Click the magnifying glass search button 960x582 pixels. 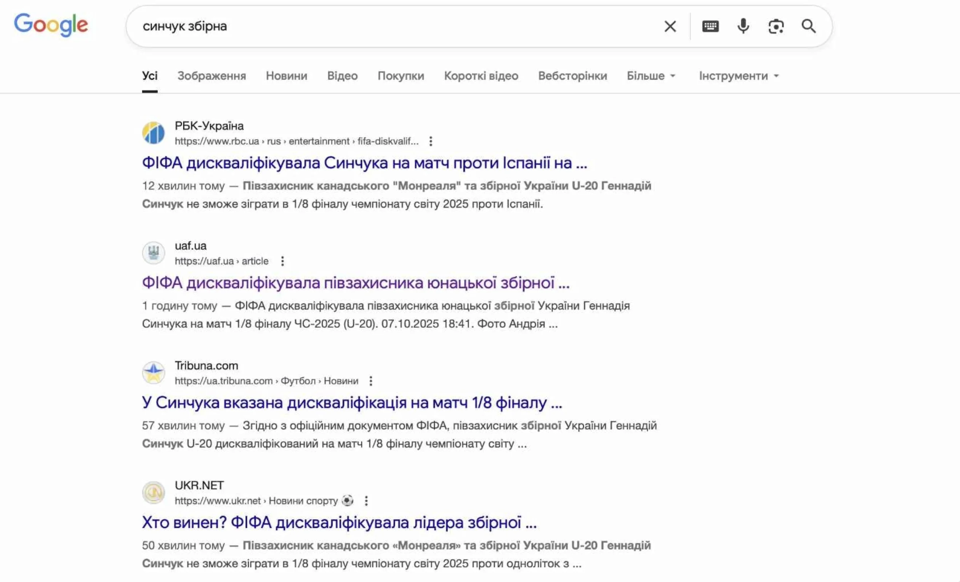pyautogui.click(x=808, y=27)
